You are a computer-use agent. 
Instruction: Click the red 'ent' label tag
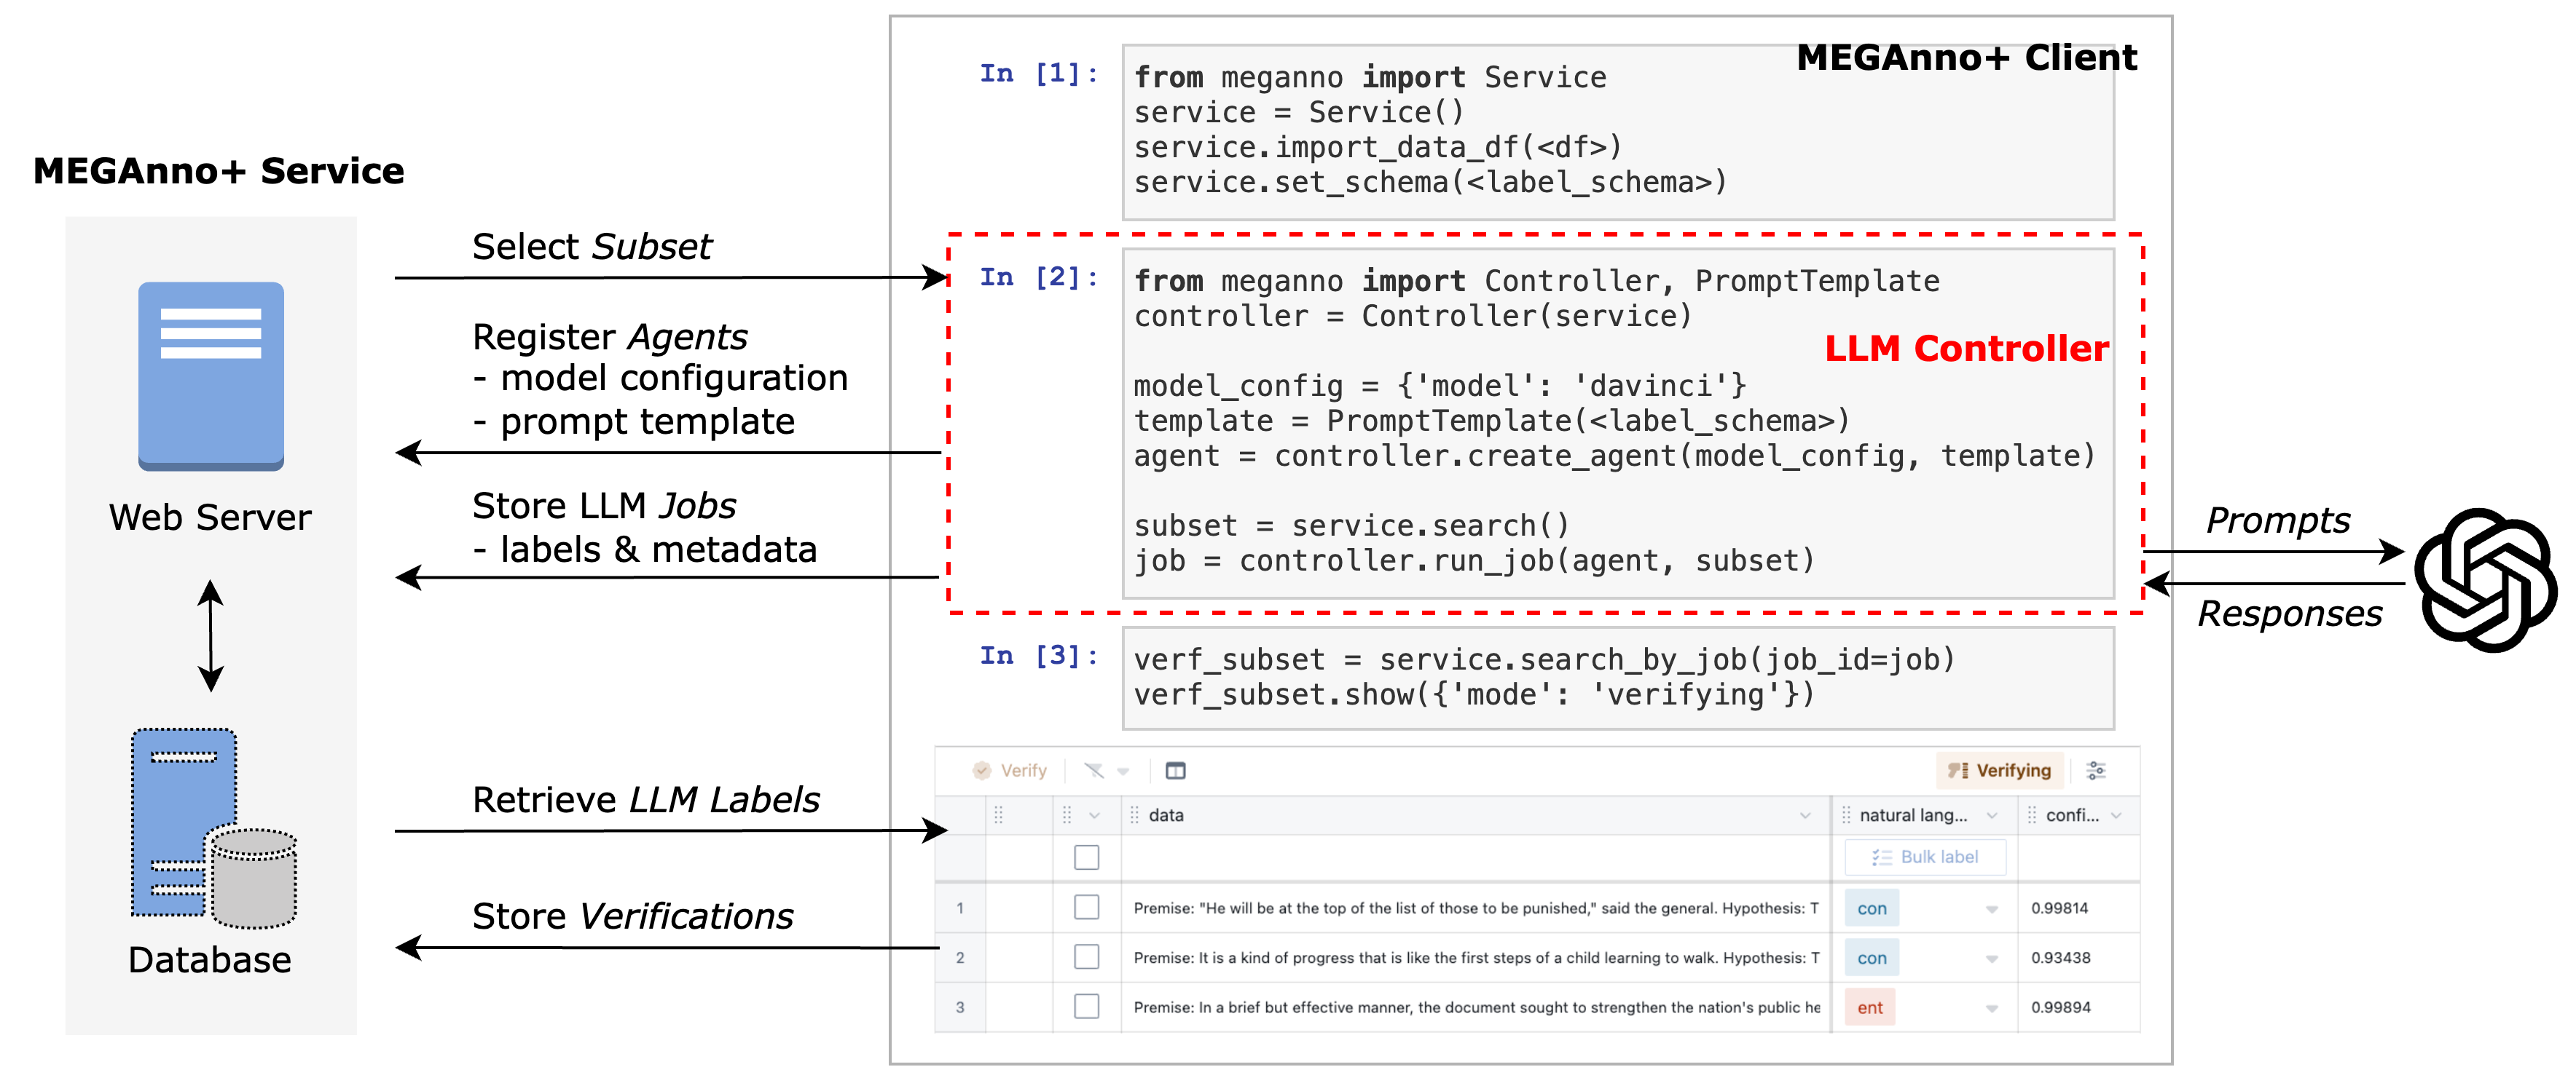[1870, 1007]
